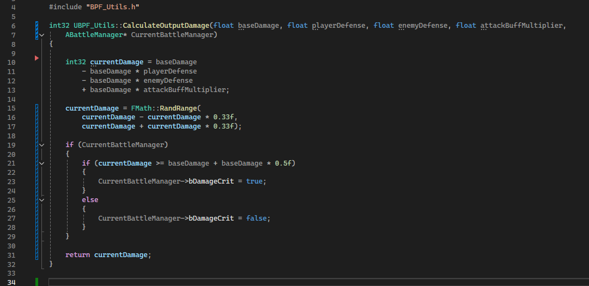Click the false value on line 27
Image resolution: width=589 pixels, height=286 pixels.
tap(256, 218)
